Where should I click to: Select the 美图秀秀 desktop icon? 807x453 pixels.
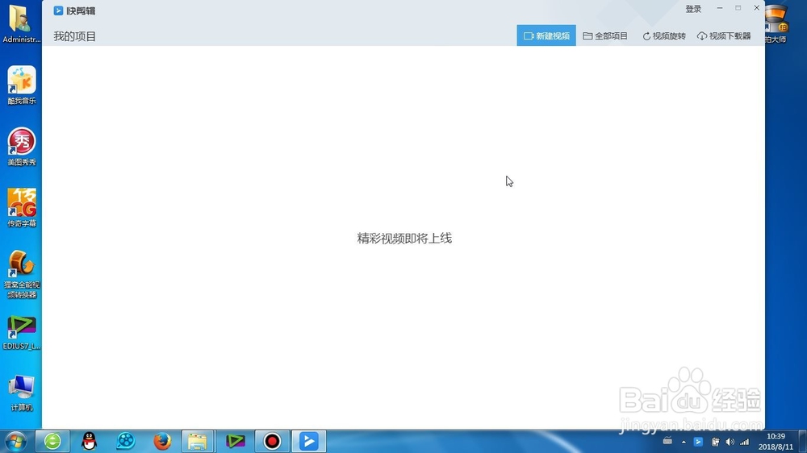pos(22,147)
